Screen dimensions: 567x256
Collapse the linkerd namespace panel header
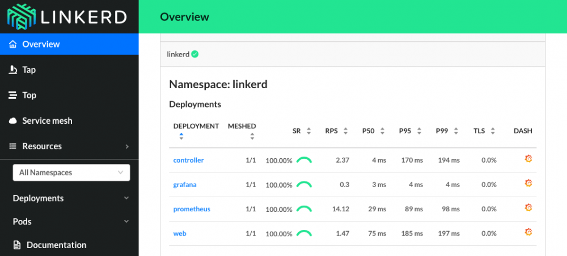(x=353, y=54)
